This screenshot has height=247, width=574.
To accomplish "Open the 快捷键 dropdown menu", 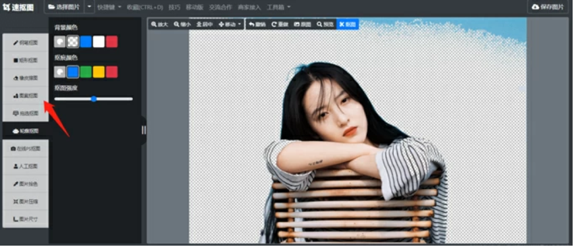I will pyautogui.click(x=109, y=7).
